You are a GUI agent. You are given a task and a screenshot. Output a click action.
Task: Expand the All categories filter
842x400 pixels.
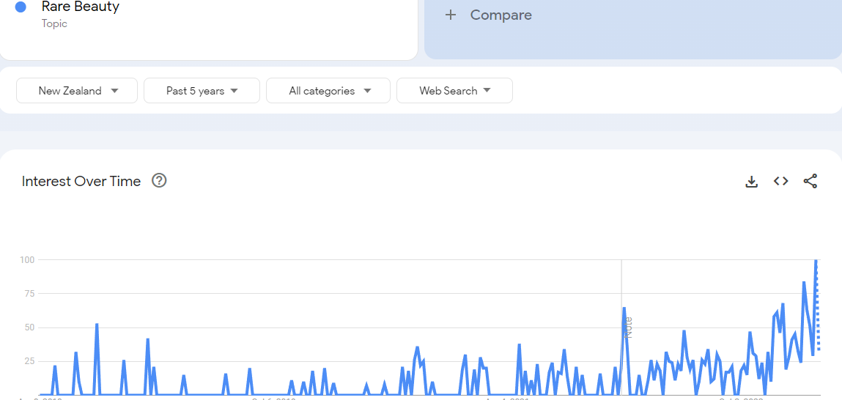(328, 91)
